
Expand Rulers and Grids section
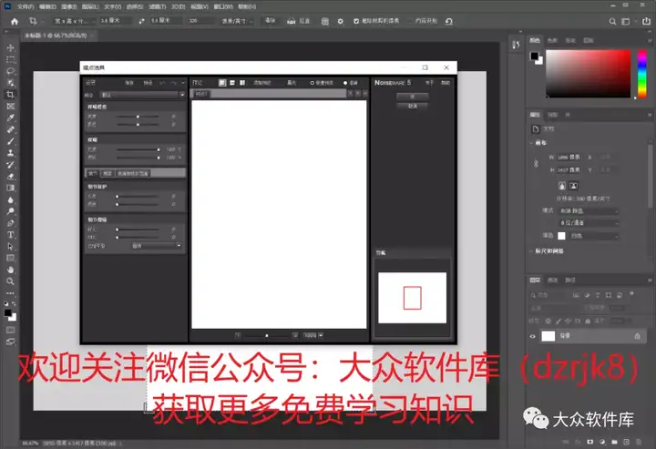click(531, 251)
